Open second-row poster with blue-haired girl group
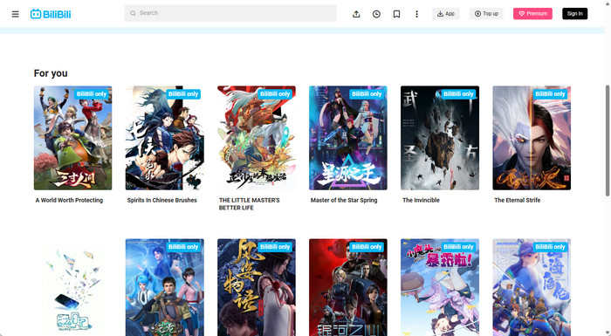 click(164, 287)
